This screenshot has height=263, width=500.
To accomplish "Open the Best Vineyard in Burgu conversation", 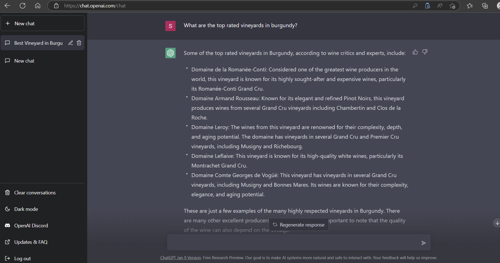I will (38, 43).
